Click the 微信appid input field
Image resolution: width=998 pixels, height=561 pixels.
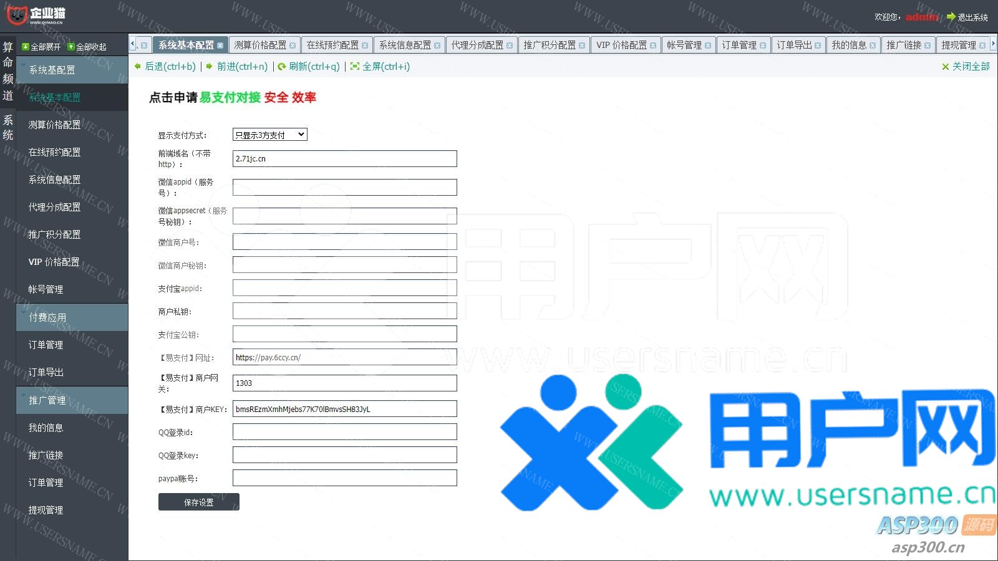345,187
